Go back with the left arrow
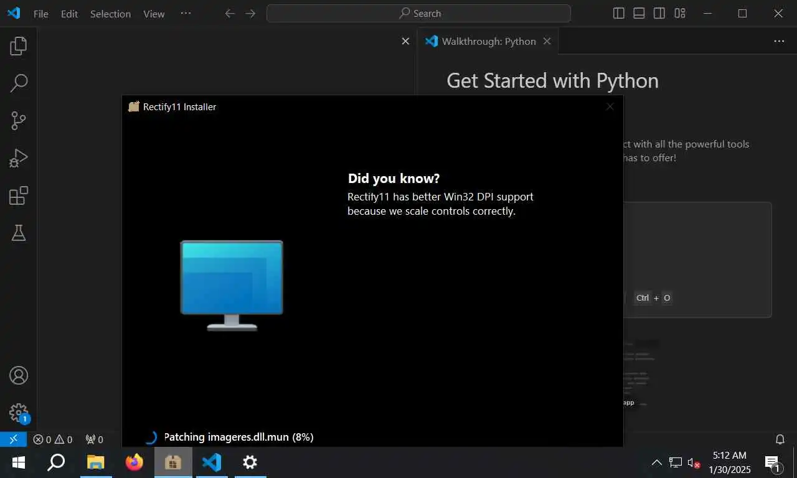 [x=230, y=13]
